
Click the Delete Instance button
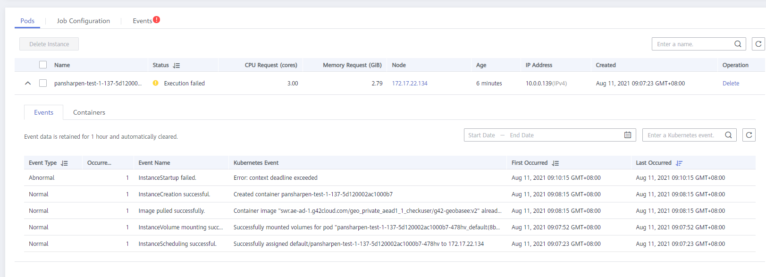49,44
